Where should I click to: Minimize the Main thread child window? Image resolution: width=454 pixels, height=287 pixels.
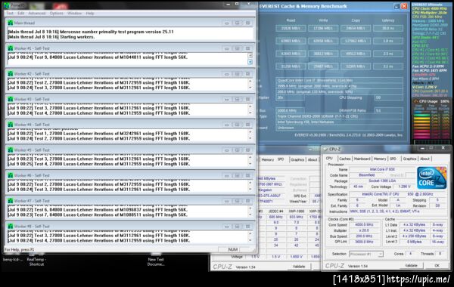point(227,23)
